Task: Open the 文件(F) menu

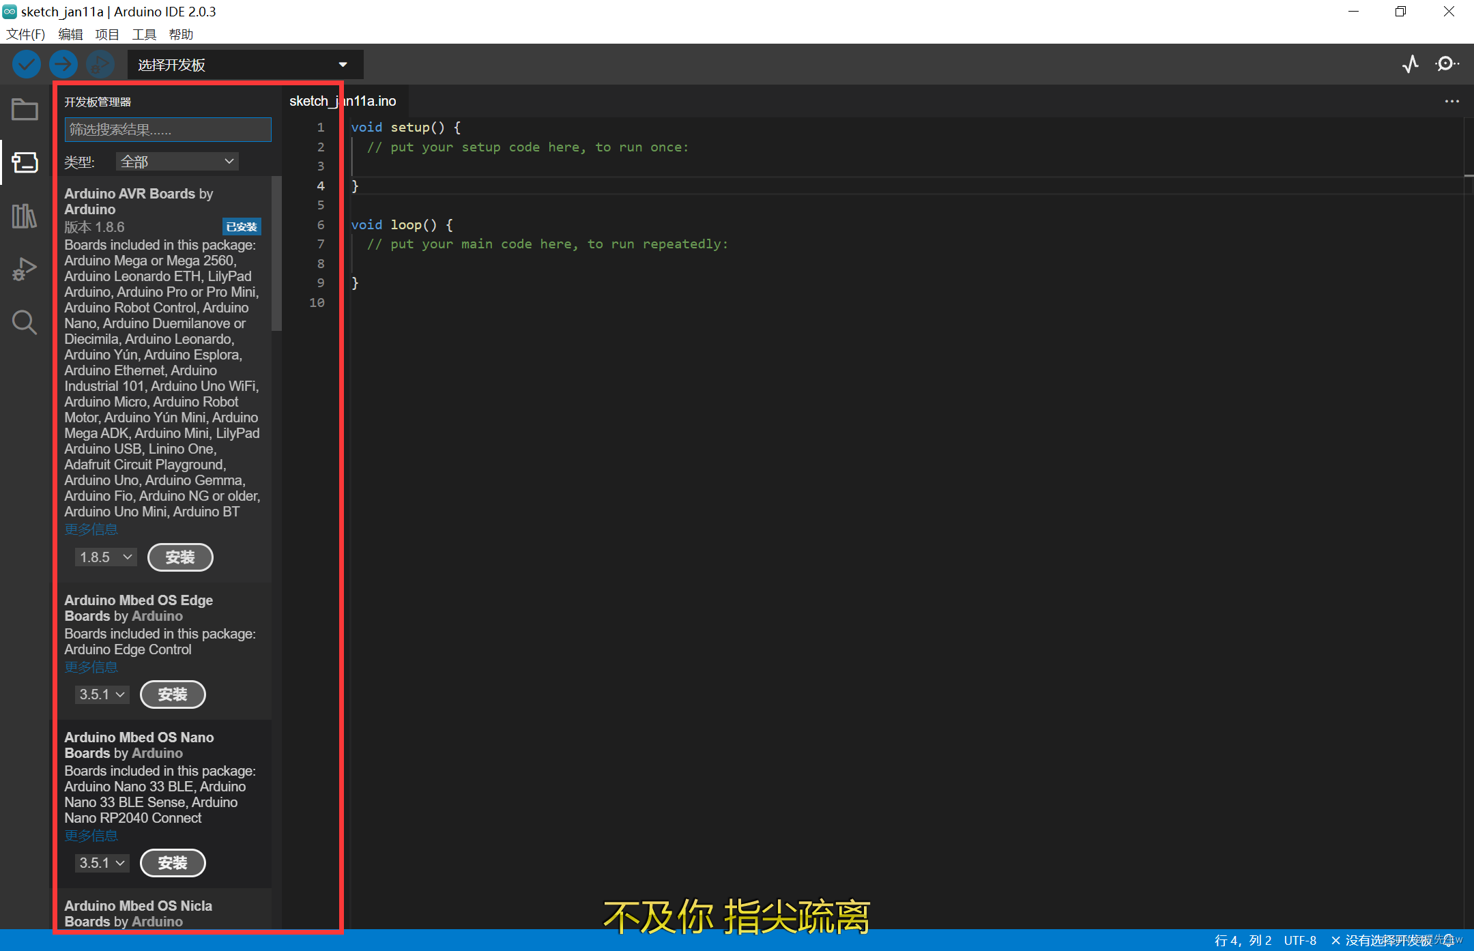Action: coord(25,34)
